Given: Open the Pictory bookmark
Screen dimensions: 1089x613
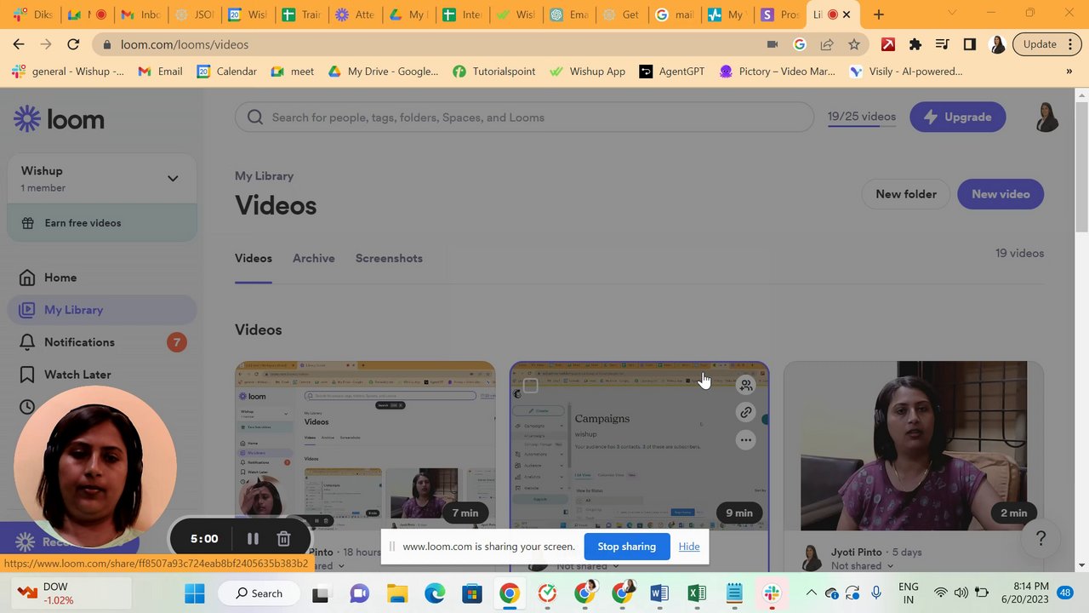Looking at the screenshot, I should [x=778, y=72].
